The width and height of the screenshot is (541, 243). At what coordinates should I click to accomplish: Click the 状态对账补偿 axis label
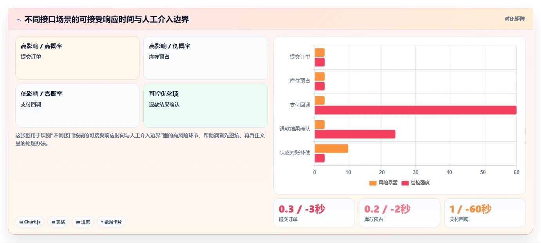[x=295, y=153]
